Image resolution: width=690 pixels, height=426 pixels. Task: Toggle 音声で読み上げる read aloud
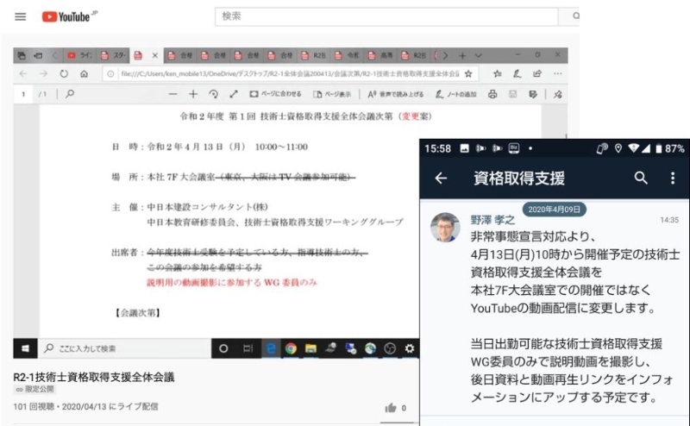click(395, 94)
